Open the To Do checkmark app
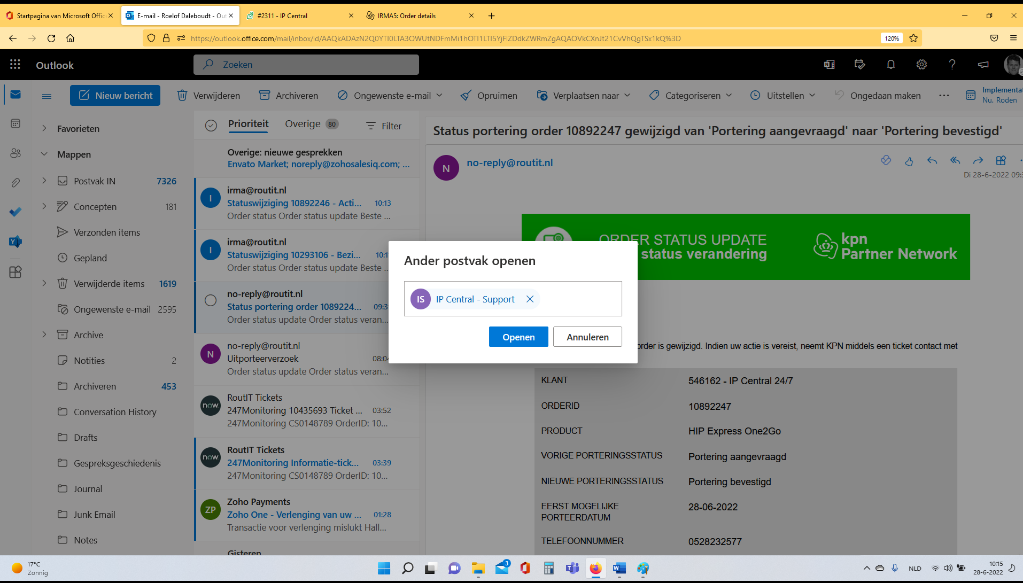The image size is (1023, 583). [x=15, y=212]
